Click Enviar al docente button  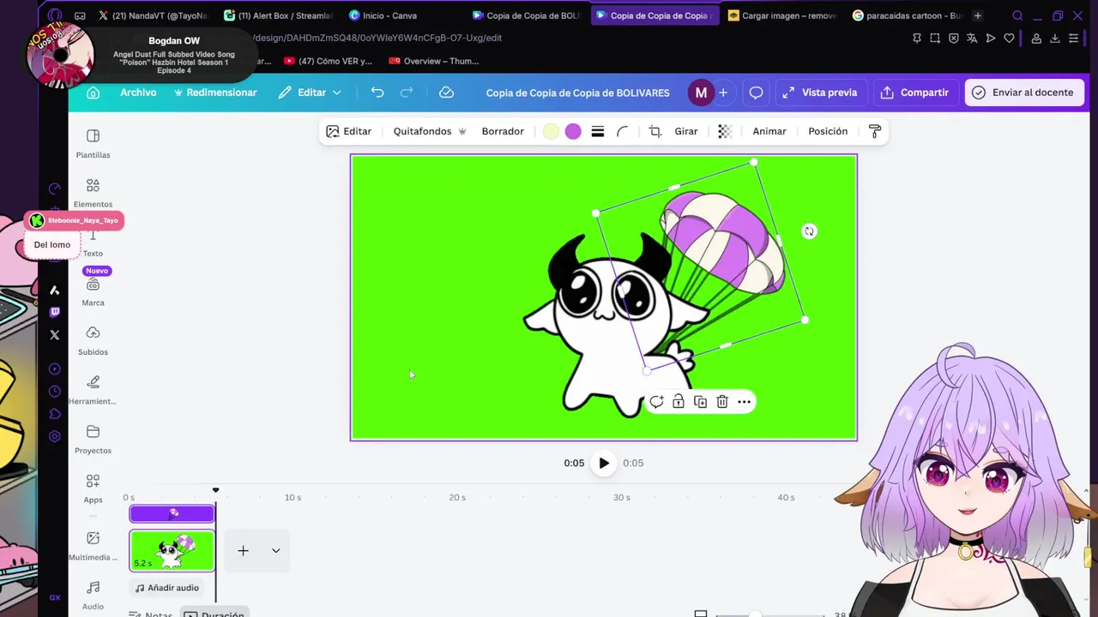coord(1023,93)
